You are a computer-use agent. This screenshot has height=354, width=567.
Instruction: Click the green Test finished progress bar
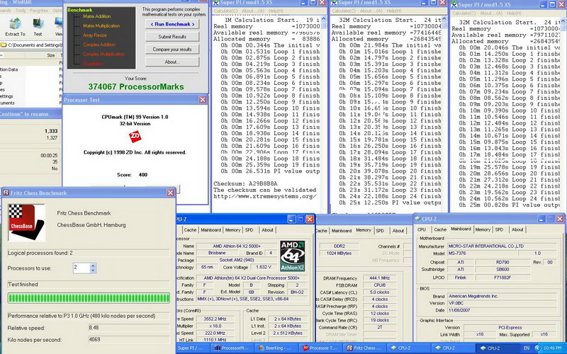(89, 298)
